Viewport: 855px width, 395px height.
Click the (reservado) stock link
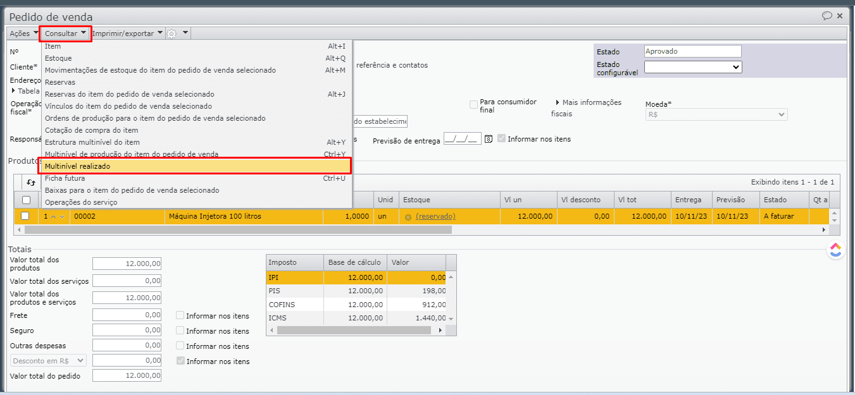(x=435, y=216)
